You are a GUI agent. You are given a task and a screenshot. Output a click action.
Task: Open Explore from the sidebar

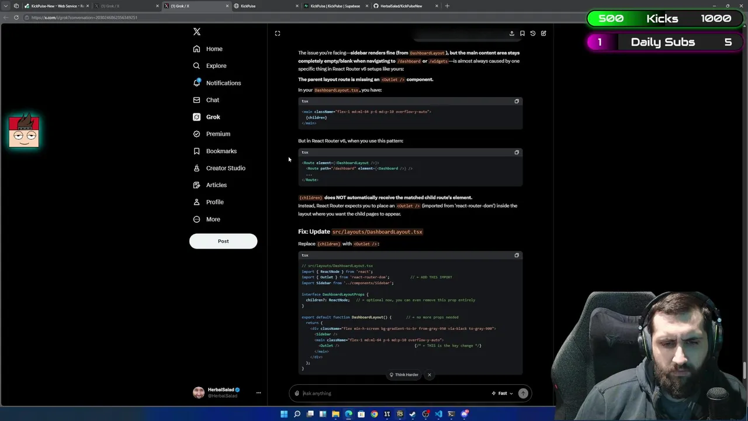point(210,66)
